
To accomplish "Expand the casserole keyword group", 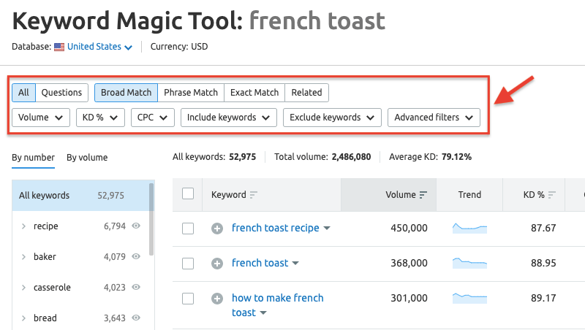I will pyautogui.click(x=23, y=287).
